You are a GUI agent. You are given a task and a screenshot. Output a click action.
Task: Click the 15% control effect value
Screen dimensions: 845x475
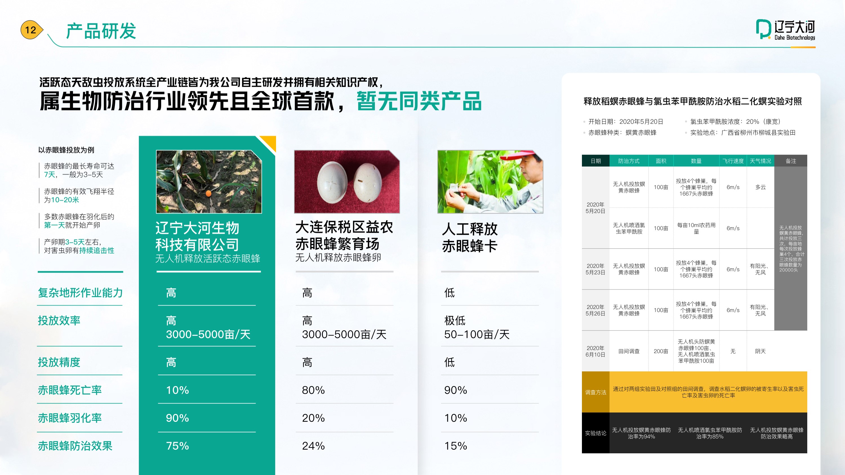(x=456, y=445)
